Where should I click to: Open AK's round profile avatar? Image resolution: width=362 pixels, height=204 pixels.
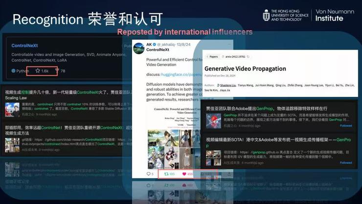coord(138,48)
